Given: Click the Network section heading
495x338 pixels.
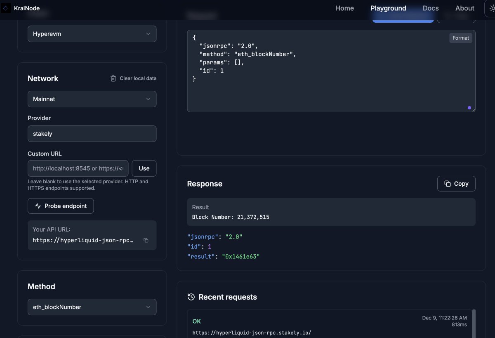Looking at the screenshot, I should pyautogui.click(x=43, y=78).
